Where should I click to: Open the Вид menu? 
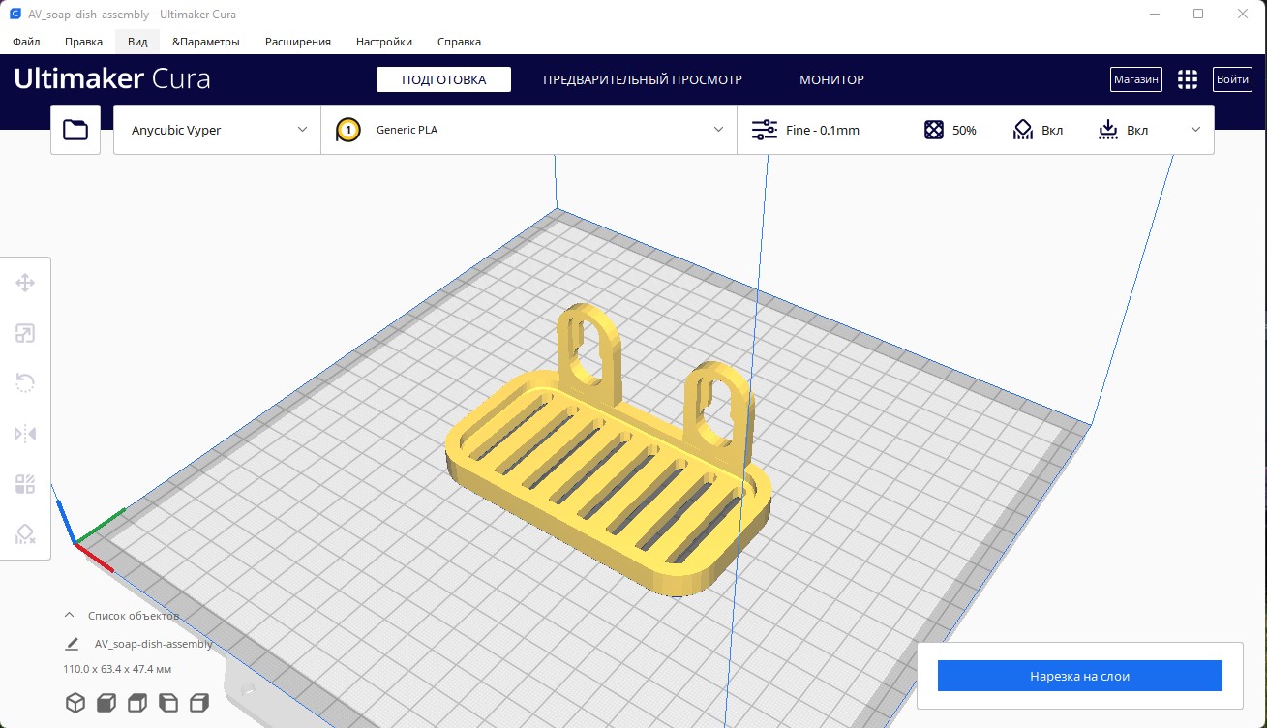137,42
